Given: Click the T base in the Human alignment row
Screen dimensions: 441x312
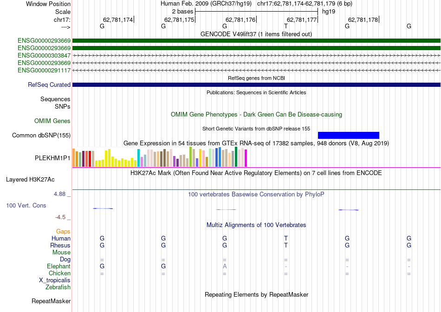Looking at the screenshot, I should tap(286, 239).
